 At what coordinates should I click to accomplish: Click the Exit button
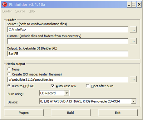pos(118,113)
